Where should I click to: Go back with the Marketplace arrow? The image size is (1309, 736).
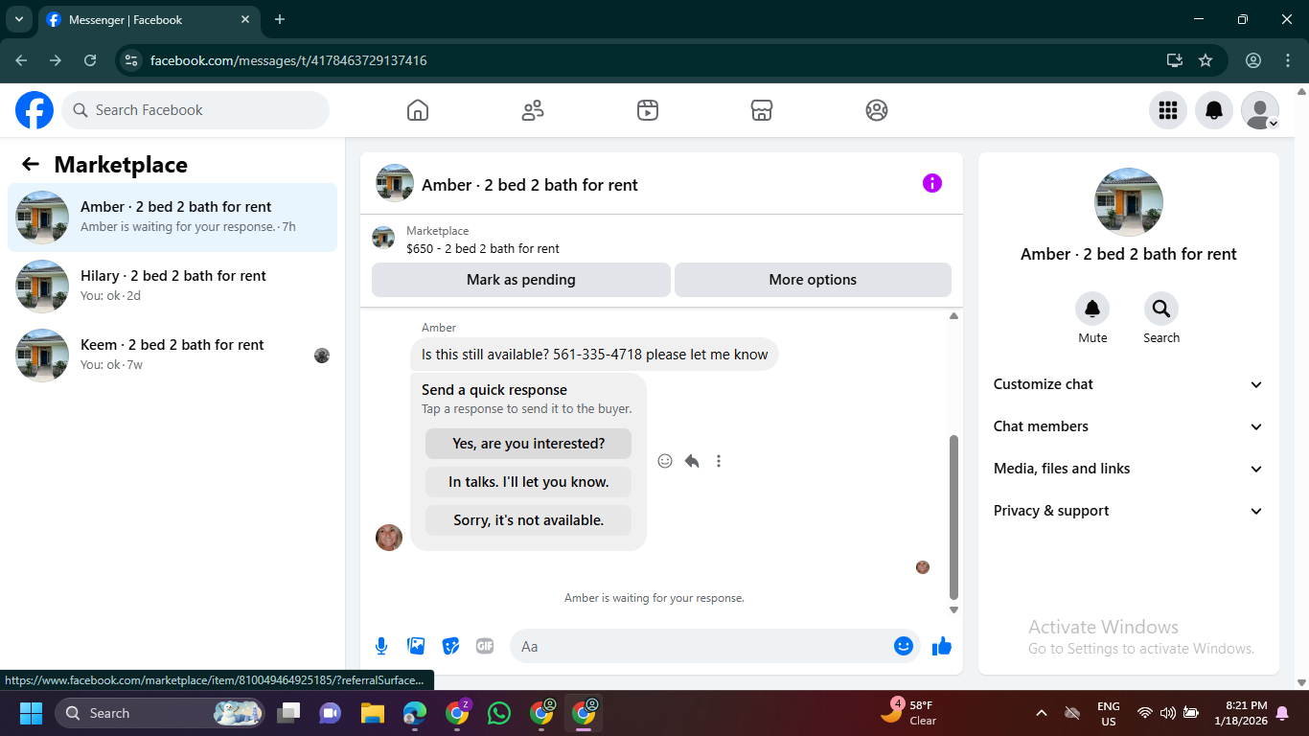(31, 164)
